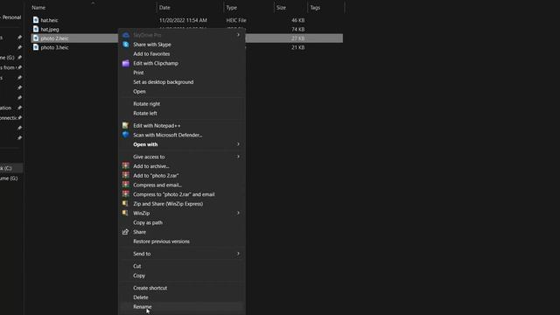The width and height of the screenshot is (560, 315).
Task: Choose Create shortcut
Action: coord(150,288)
